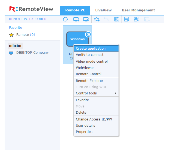Image resolution: width=171 pixels, height=156 pixels.
Task: Select the mhsim group in sidebar
Action: (15, 46)
